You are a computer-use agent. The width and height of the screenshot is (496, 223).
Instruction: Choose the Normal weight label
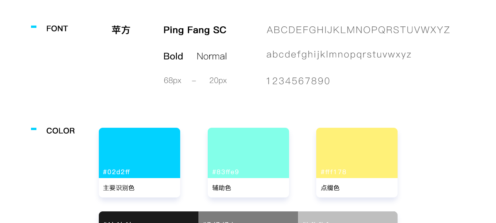coord(212,56)
